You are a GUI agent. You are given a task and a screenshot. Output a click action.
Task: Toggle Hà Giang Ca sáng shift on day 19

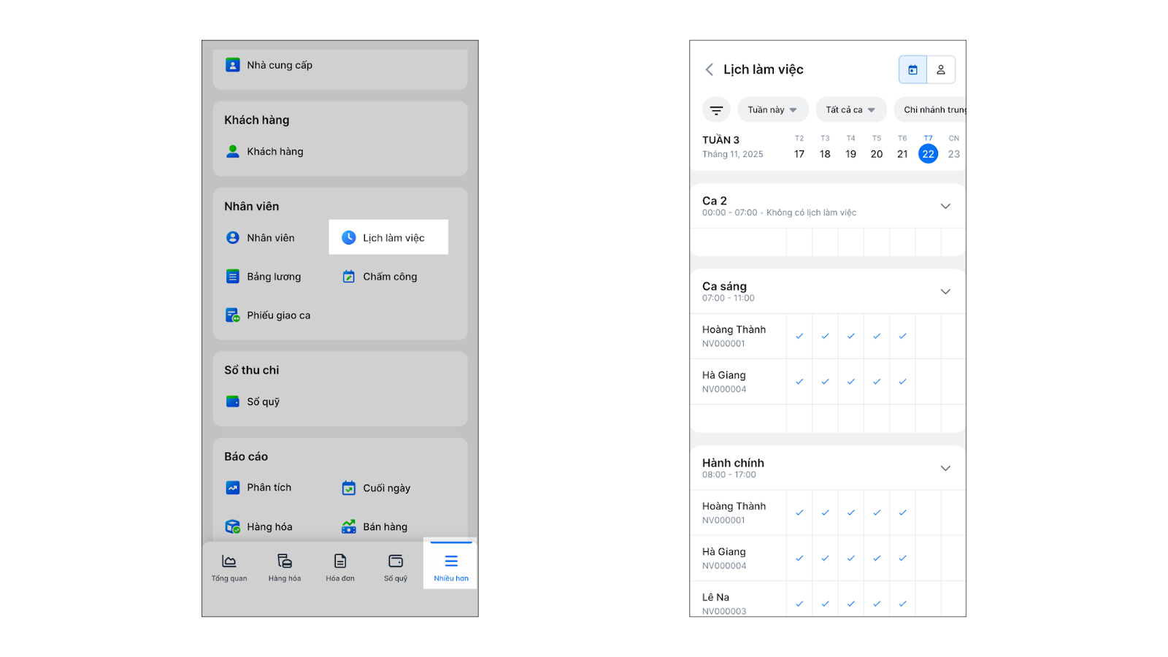pos(851,382)
